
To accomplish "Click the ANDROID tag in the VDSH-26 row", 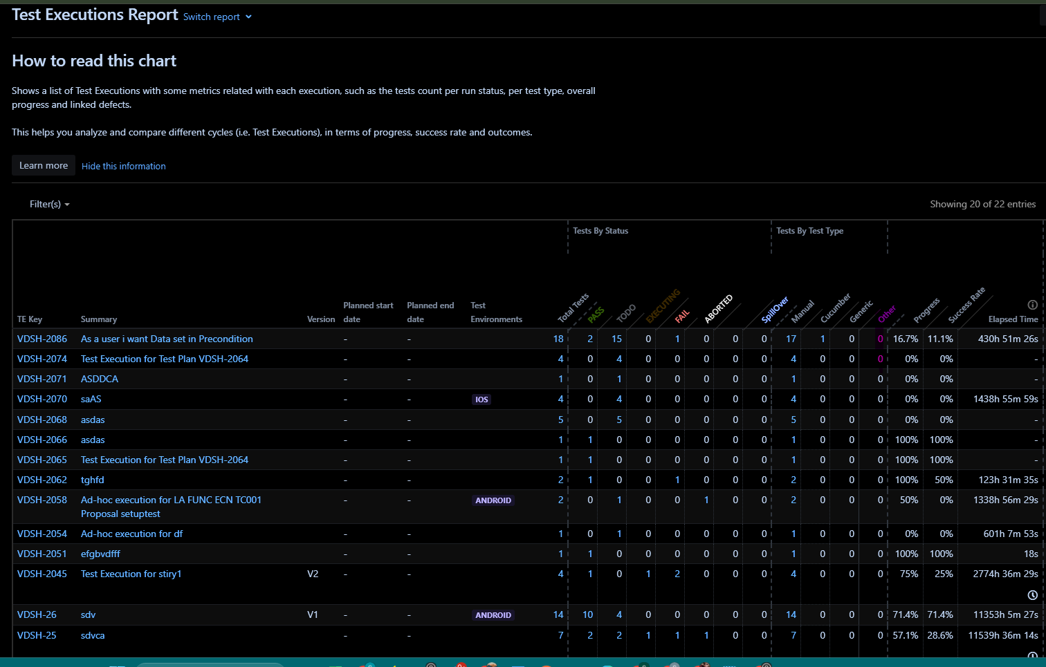I will 493,615.
